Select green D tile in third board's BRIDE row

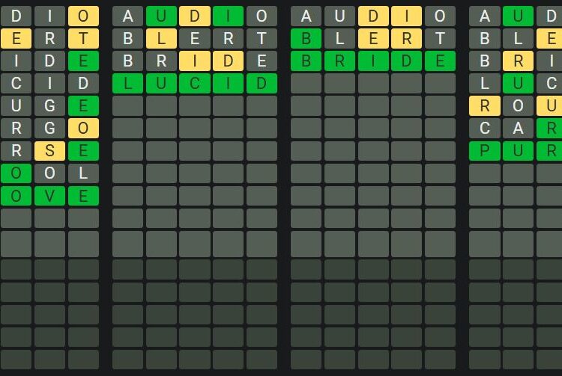(406, 61)
